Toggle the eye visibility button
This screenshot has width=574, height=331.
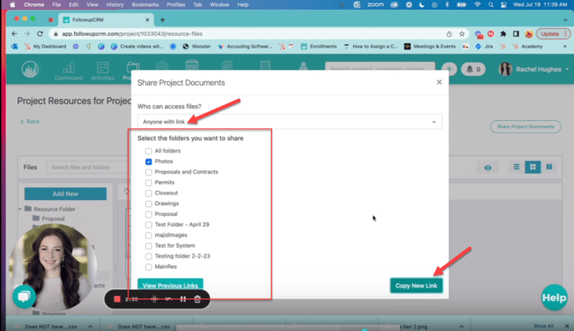tap(487, 168)
